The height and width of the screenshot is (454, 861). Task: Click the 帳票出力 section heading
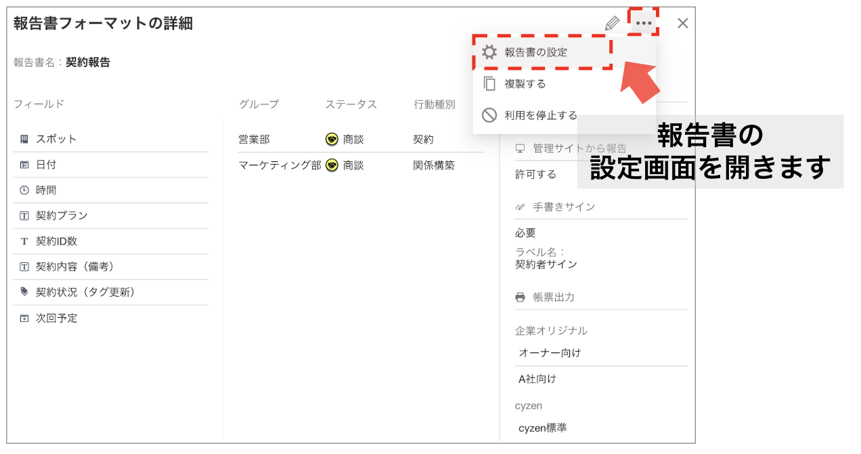coord(554,297)
